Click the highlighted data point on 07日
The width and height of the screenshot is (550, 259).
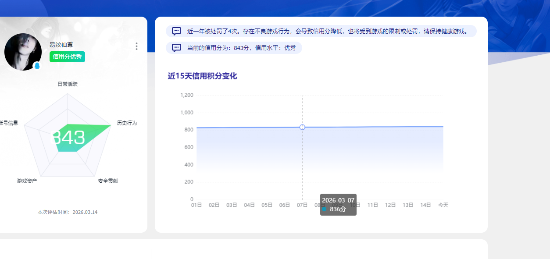click(x=302, y=127)
